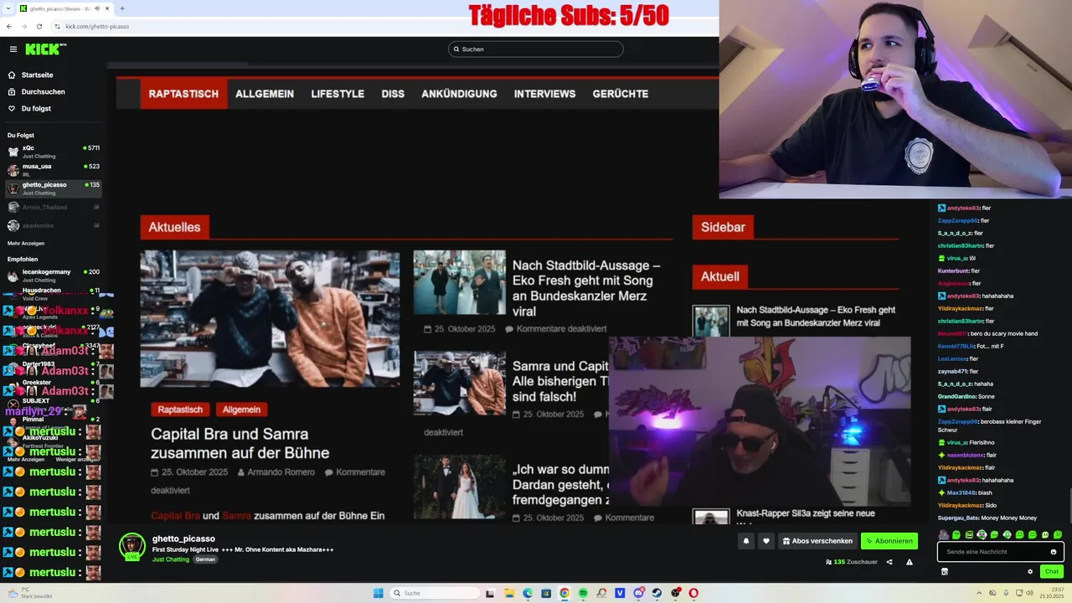Open Opera browser from taskbar
This screenshot has height=603, width=1072.
[693, 593]
